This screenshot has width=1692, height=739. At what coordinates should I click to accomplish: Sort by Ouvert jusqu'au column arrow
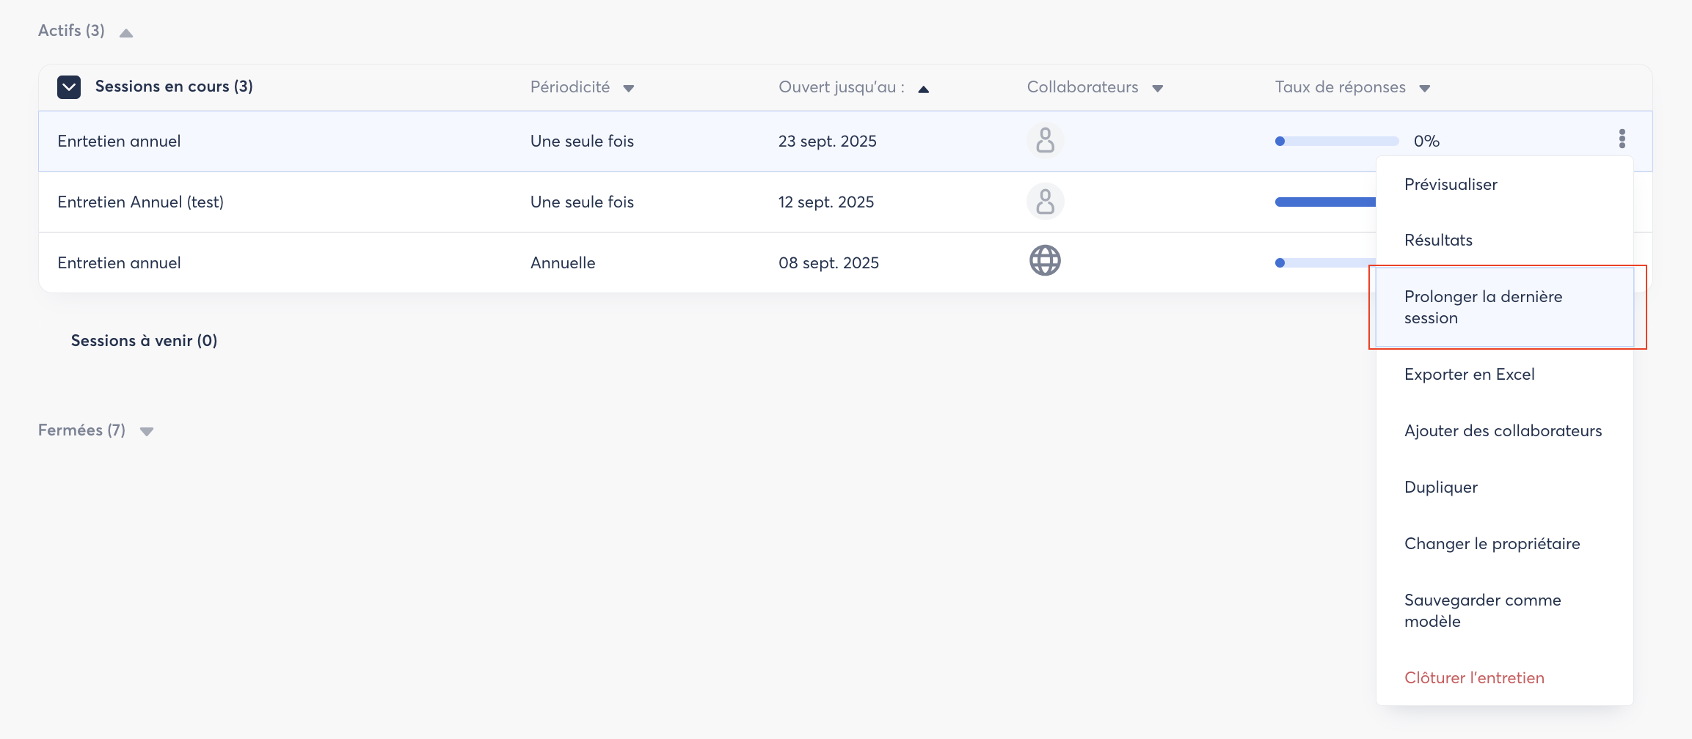tap(923, 89)
